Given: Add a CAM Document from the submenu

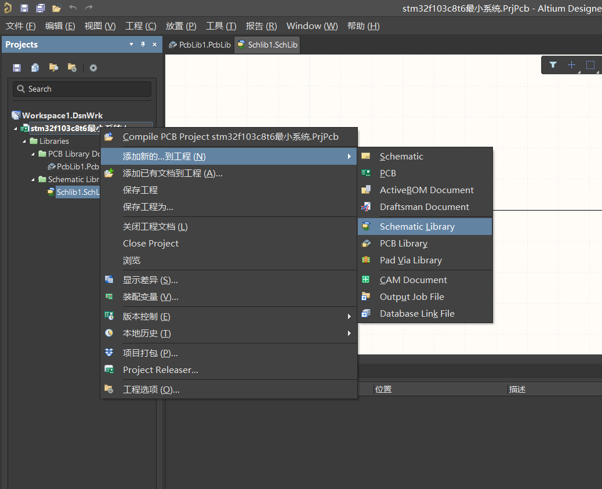Looking at the screenshot, I should [425, 280].
